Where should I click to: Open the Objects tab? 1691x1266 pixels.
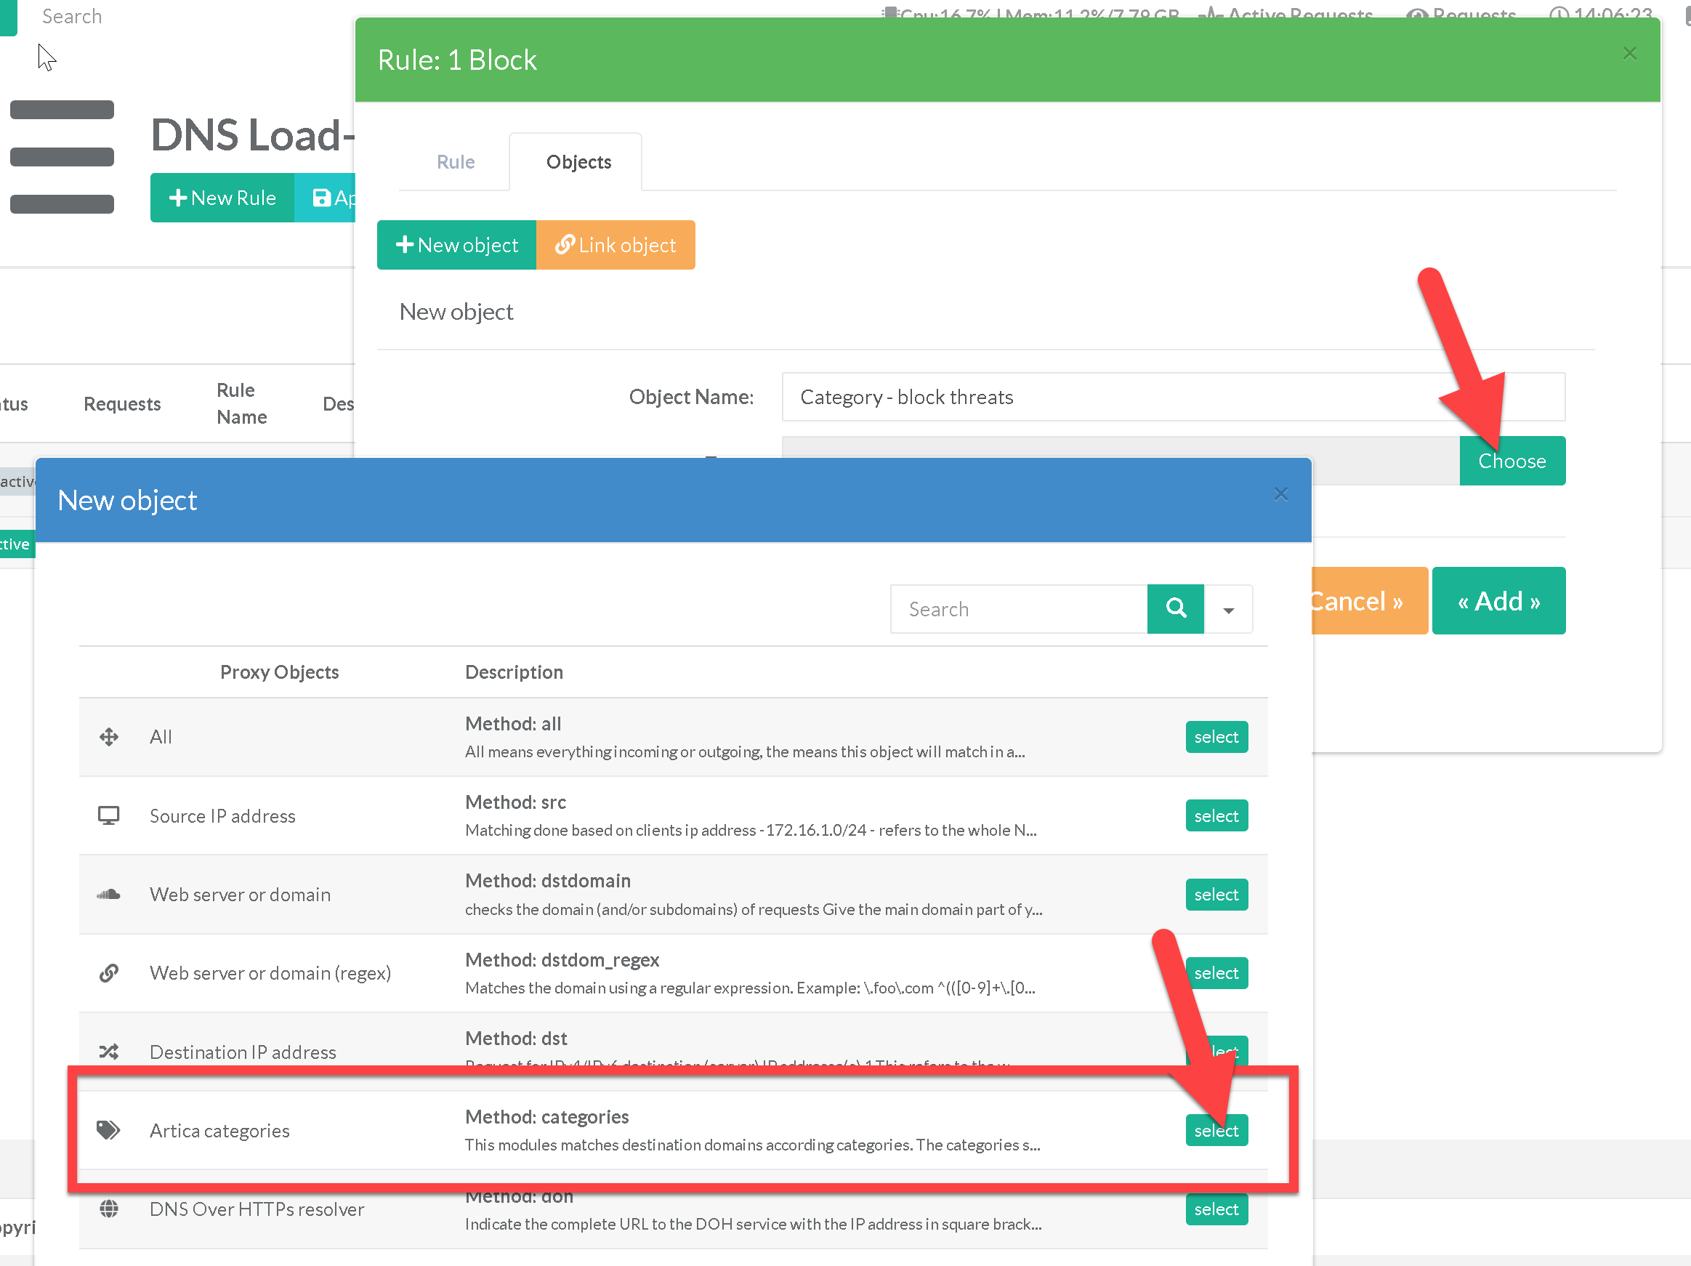578,162
